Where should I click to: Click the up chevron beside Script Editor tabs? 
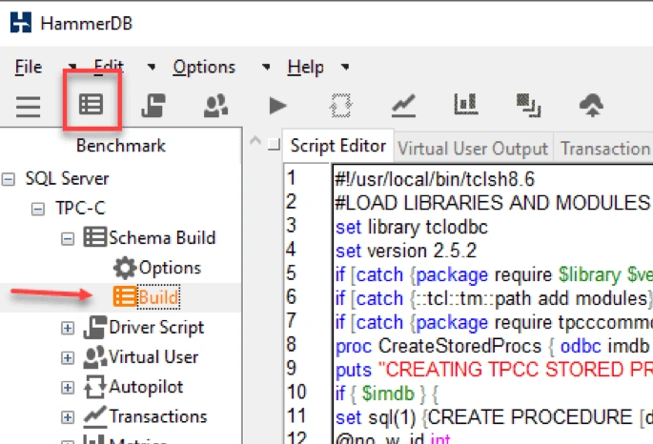255,141
